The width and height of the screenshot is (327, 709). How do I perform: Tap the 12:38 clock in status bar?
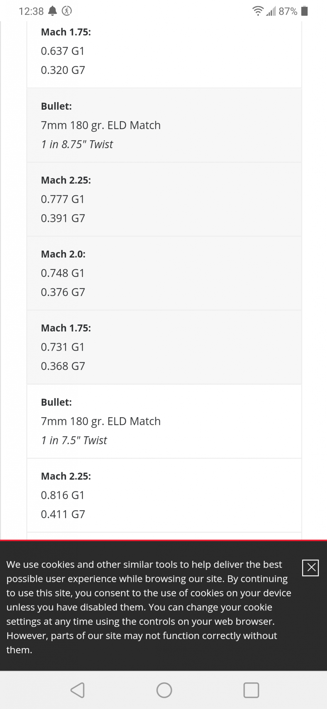click(31, 11)
